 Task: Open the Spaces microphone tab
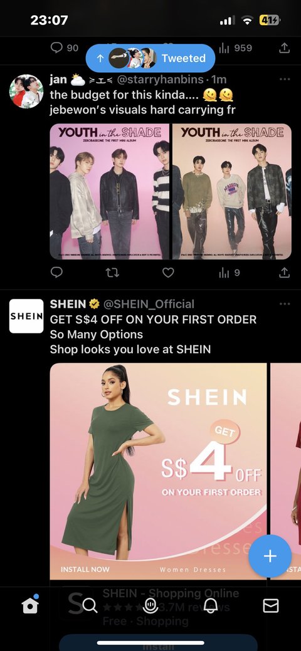[x=150, y=606]
